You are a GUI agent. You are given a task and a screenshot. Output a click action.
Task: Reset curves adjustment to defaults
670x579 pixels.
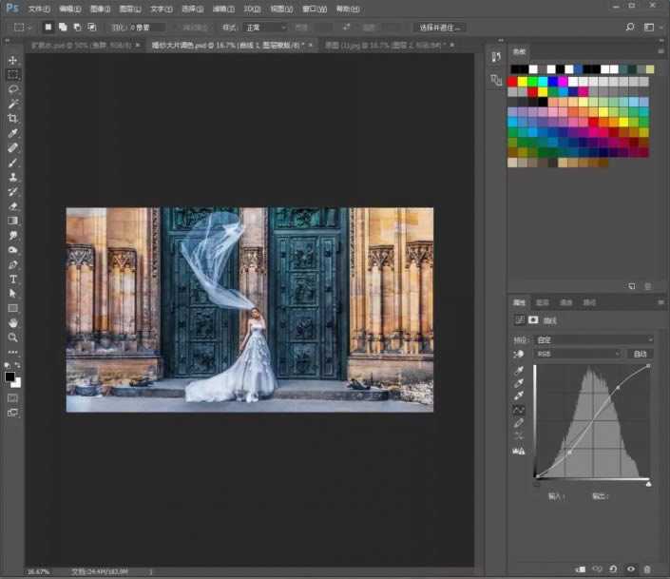tap(614, 569)
